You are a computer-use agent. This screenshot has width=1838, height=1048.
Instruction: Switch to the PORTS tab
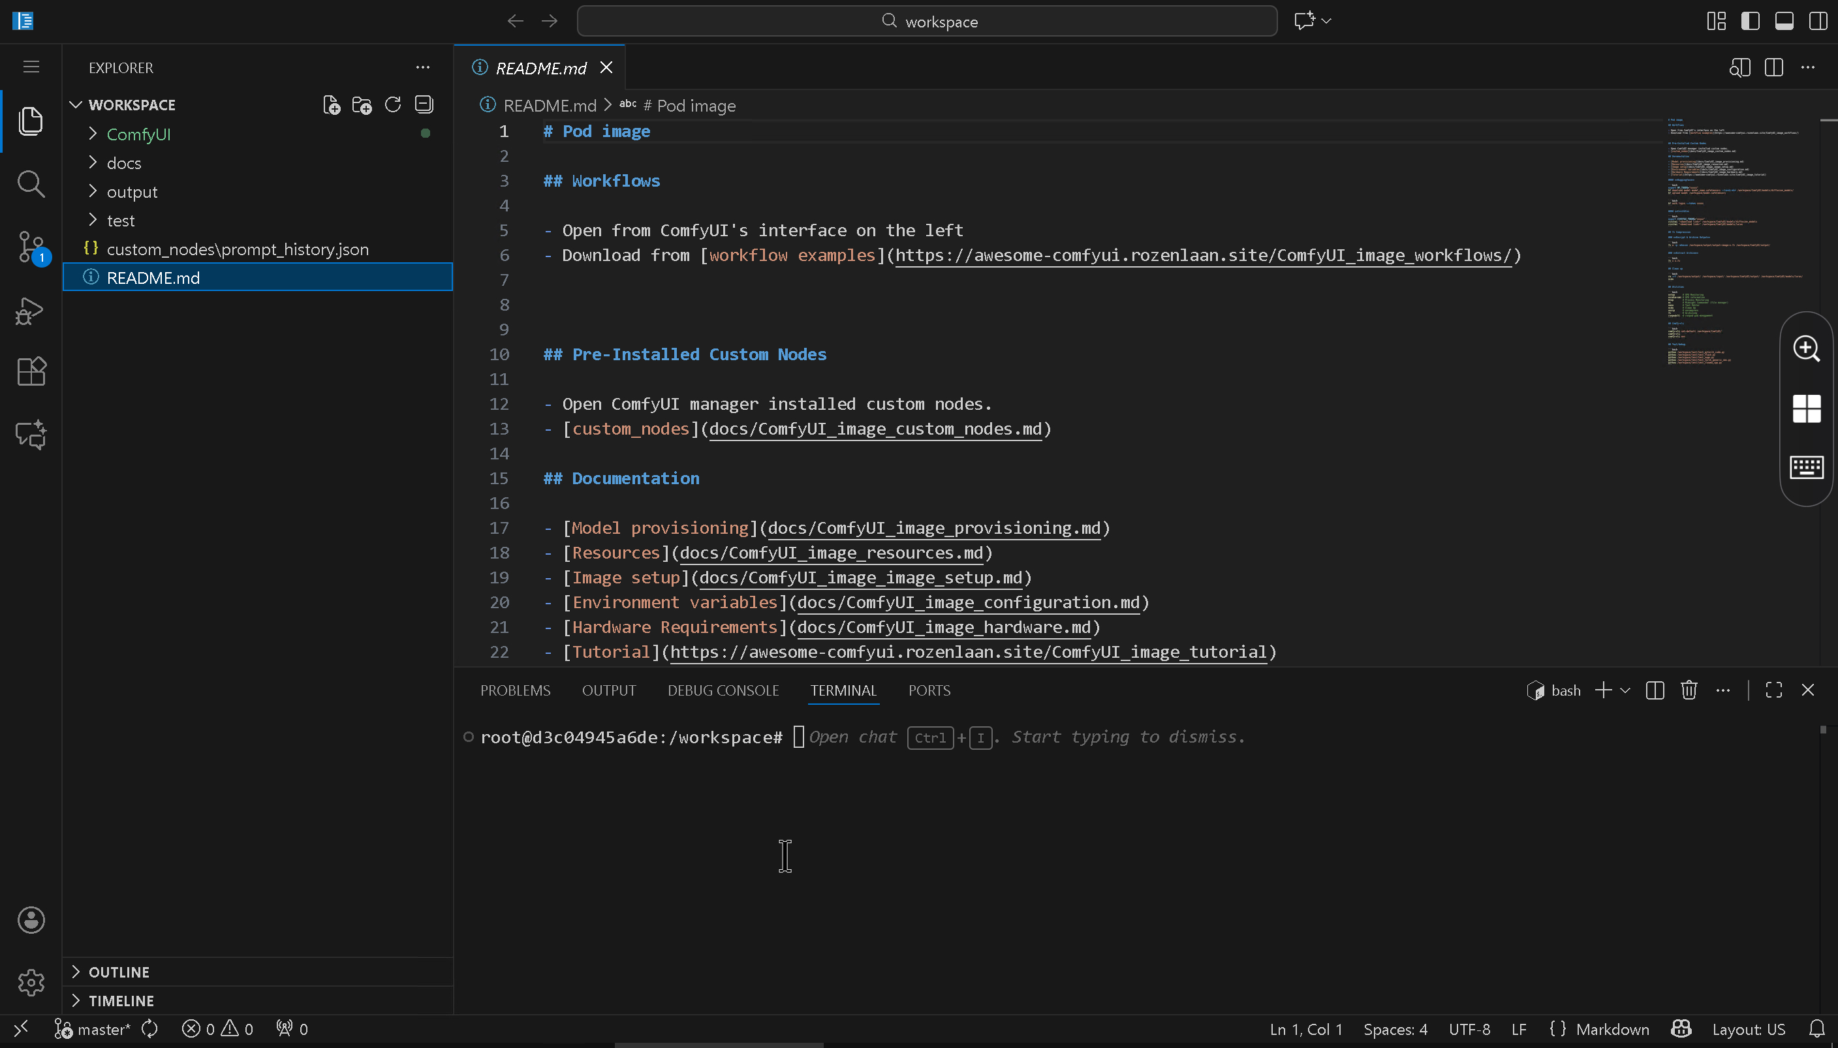[x=928, y=690]
